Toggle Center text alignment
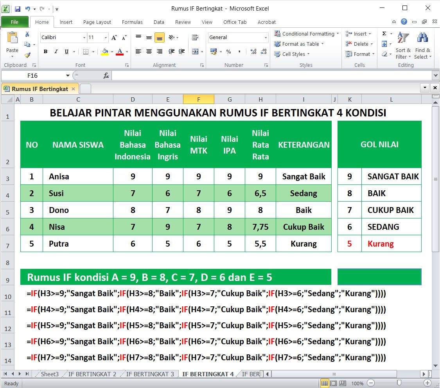The width and height of the screenshot is (440, 388). tap(149, 51)
